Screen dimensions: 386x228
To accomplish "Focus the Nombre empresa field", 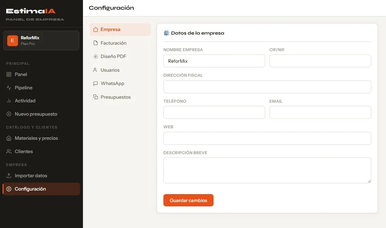I will [214, 61].
